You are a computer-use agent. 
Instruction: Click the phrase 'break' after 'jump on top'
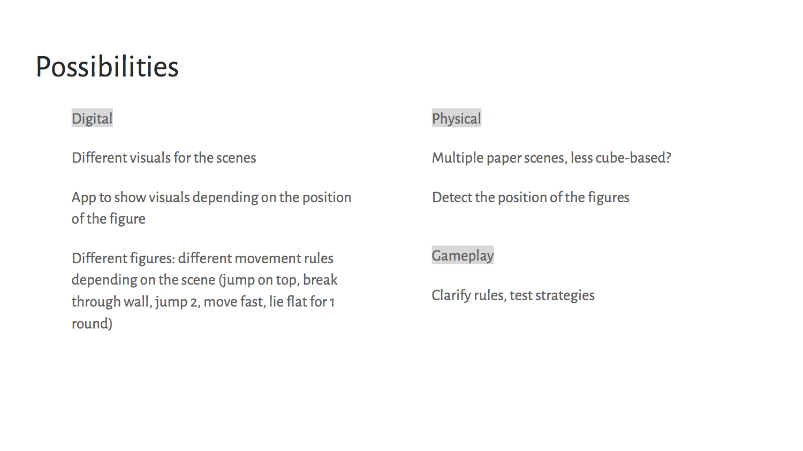tap(320, 280)
